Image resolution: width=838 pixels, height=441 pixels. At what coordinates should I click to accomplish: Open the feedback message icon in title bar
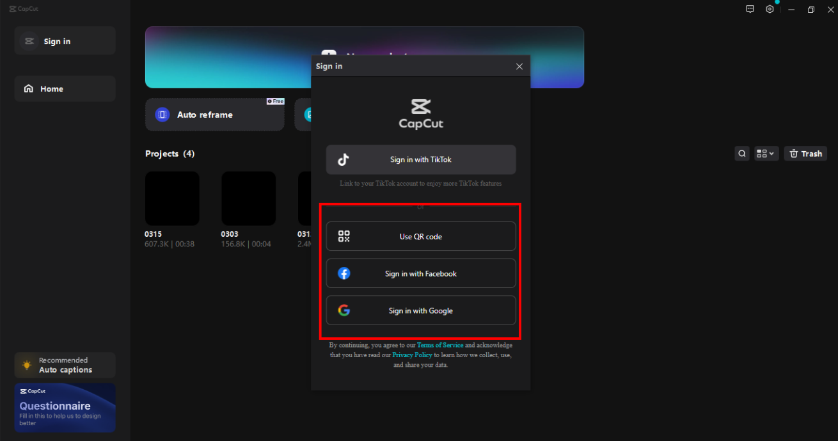click(x=750, y=10)
